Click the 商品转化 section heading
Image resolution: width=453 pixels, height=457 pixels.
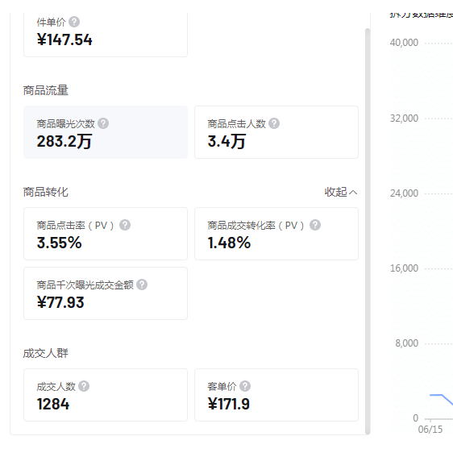point(46,192)
